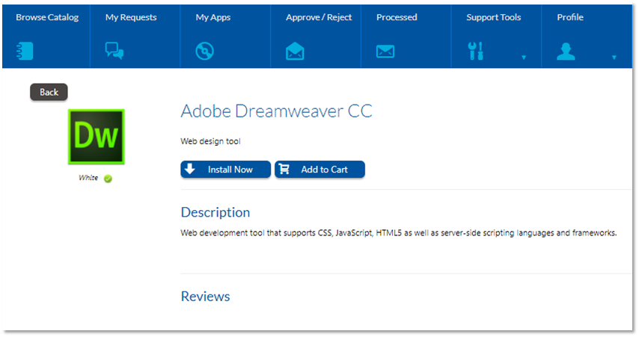Click the My Apps disc icon
Screen dimensions: 639x337
point(204,51)
